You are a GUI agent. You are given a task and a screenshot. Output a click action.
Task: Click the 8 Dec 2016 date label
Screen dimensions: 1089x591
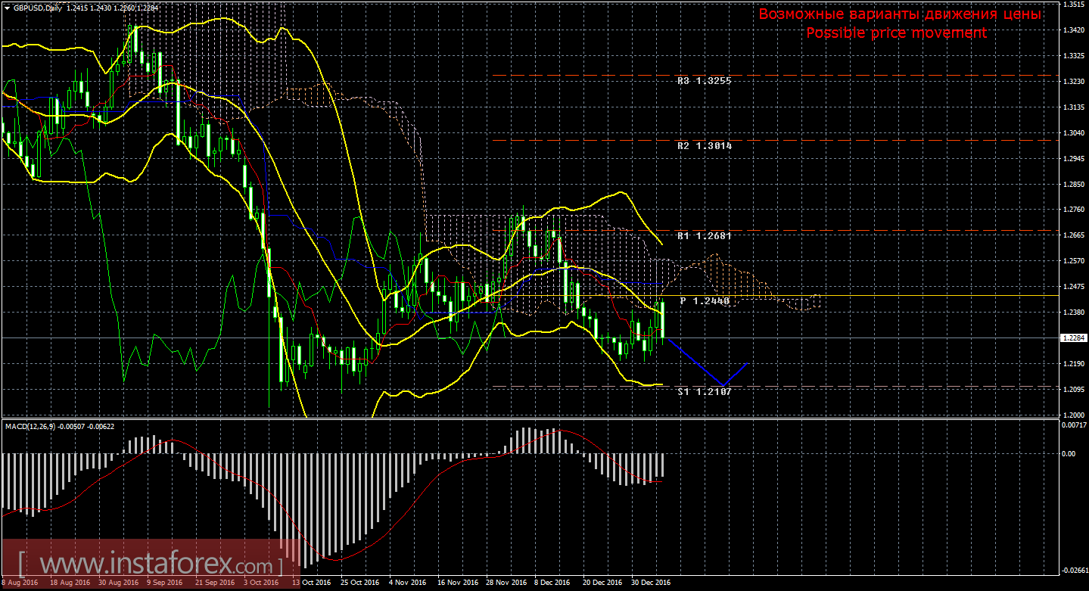coord(552,583)
